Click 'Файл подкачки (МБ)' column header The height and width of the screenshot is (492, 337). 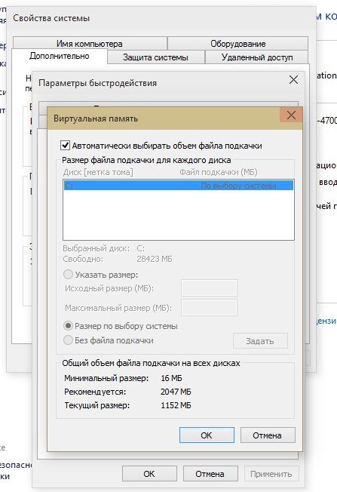click(219, 172)
